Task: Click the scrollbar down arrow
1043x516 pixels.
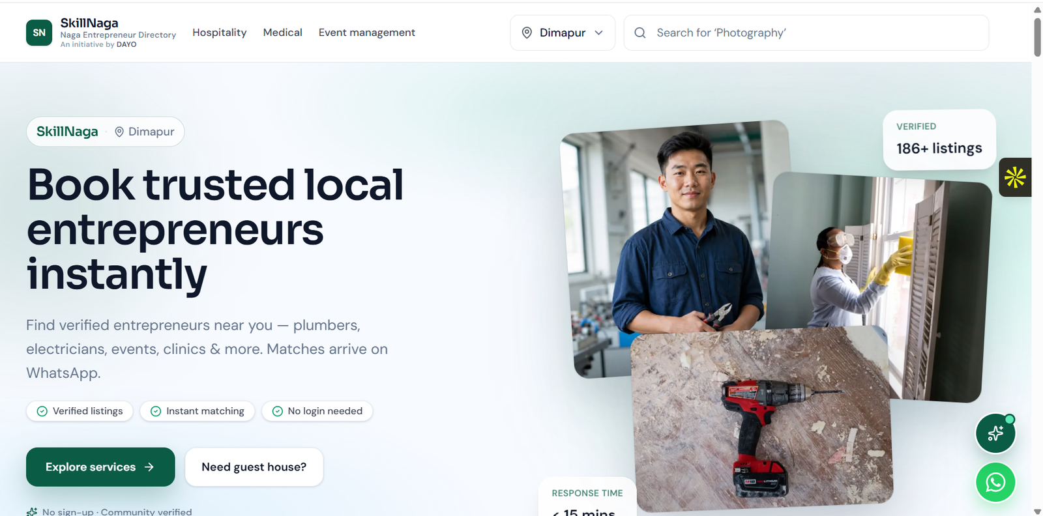Action: [1037, 511]
